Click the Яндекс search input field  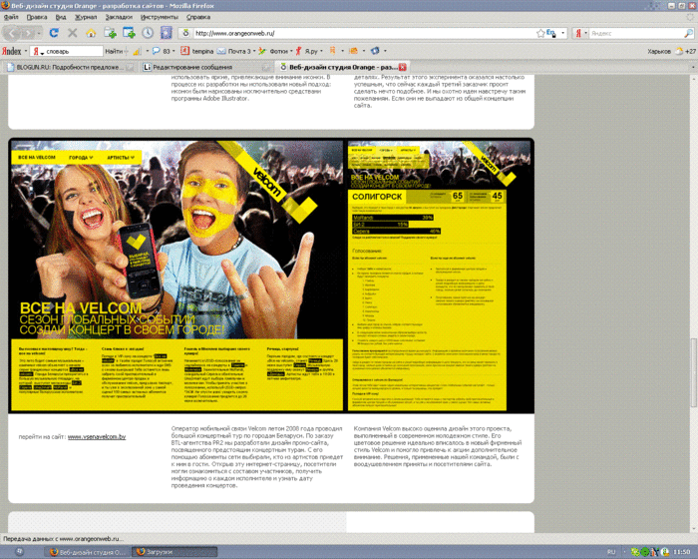tap(636, 33)
